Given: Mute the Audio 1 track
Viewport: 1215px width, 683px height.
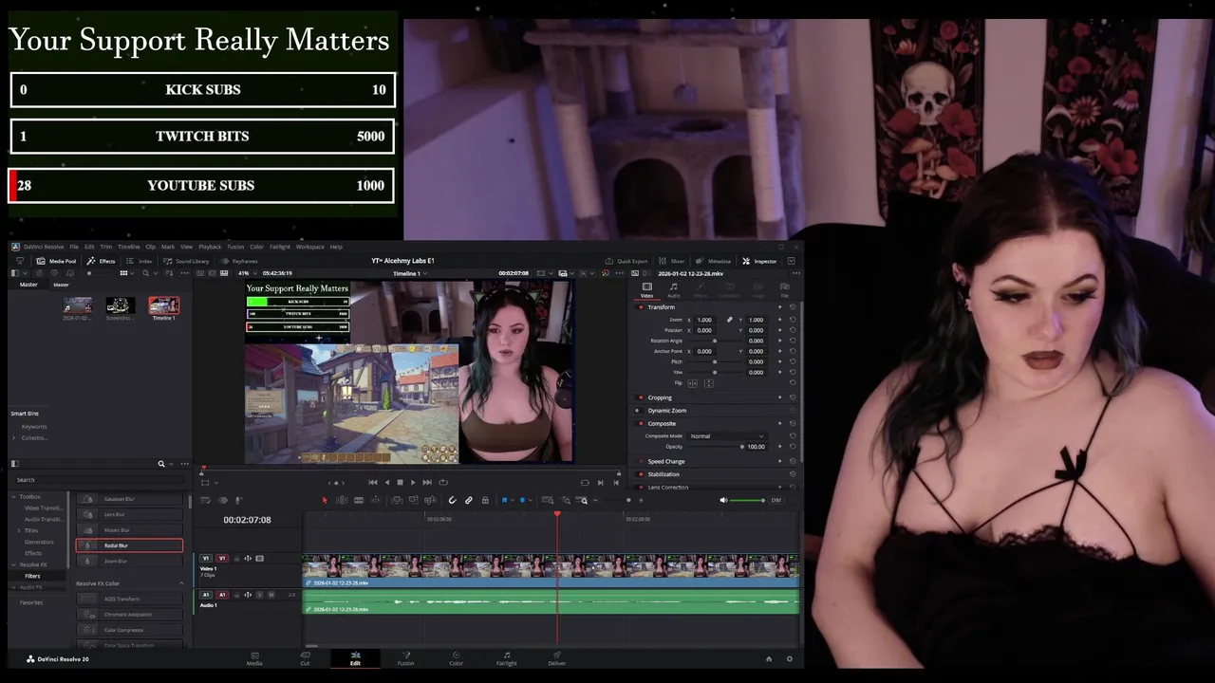Looking at the screenshot, I should 271,595.
